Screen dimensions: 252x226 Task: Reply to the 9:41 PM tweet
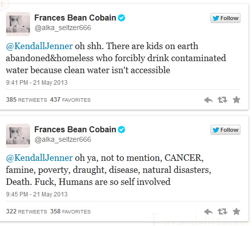[208, 100]
